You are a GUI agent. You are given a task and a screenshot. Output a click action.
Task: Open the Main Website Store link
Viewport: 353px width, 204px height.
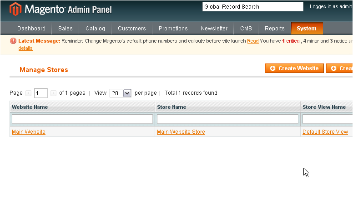coord(181,132)
